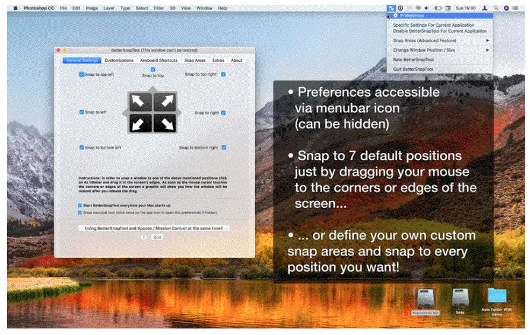
Task: Uncheck Show menubar icon option
Action: 80,212
